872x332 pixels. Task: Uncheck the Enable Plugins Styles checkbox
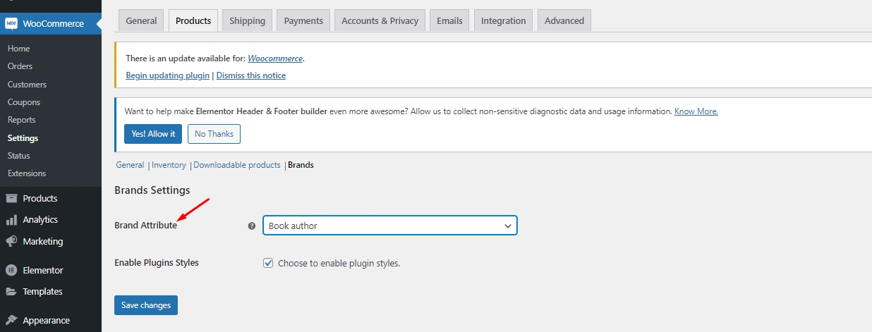tap(268, 263)
